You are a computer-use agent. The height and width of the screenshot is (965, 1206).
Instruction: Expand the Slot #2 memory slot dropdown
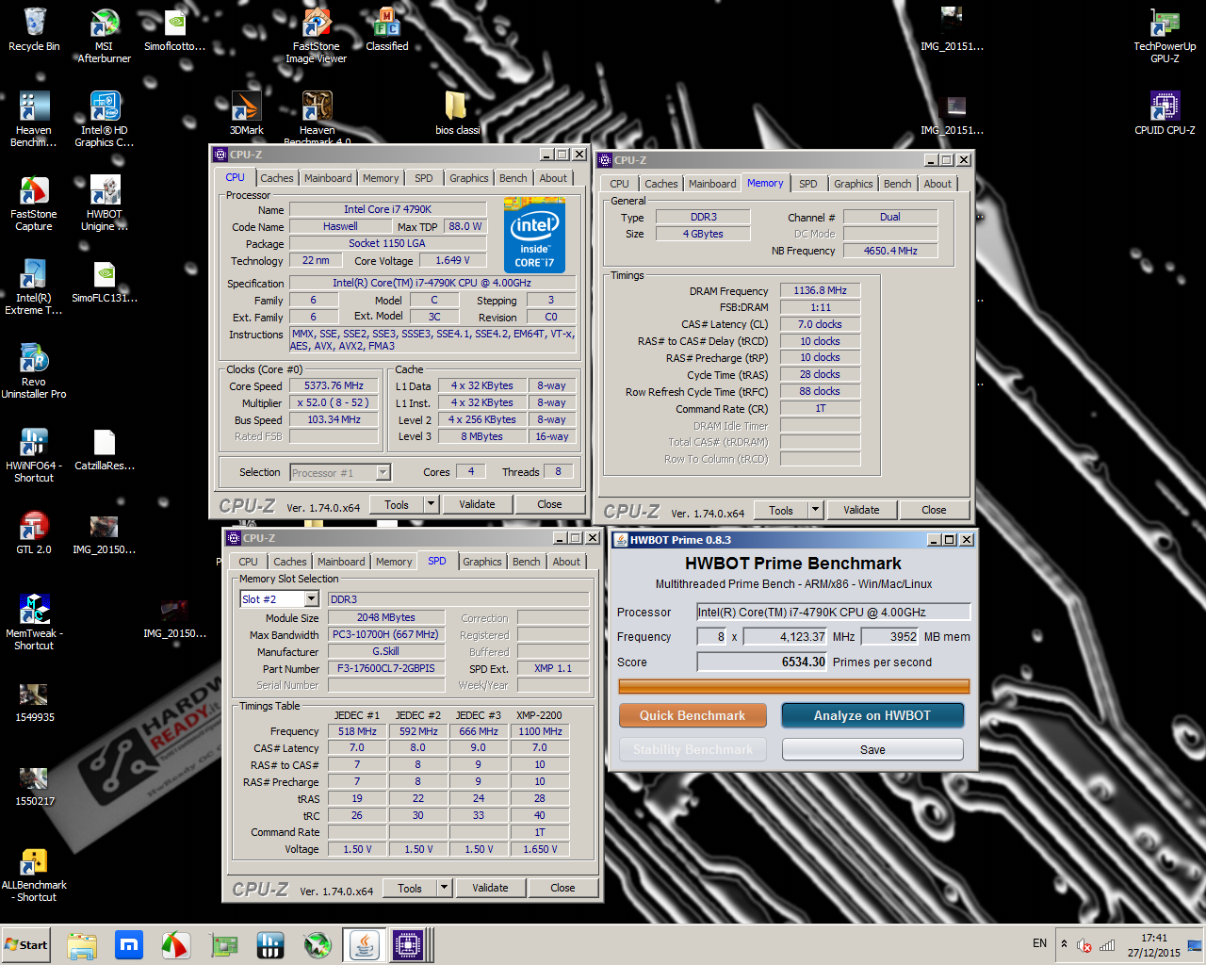click(x=311, y=599)
